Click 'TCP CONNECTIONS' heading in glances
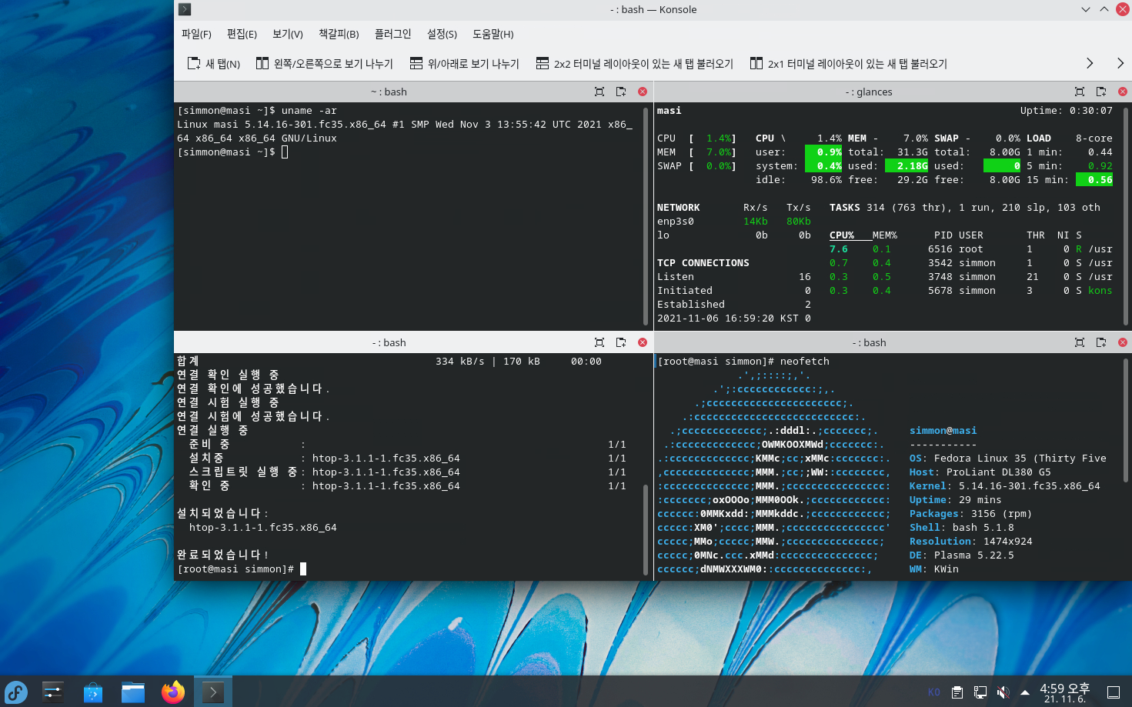 pyautogui.click(x=703, y=263)
